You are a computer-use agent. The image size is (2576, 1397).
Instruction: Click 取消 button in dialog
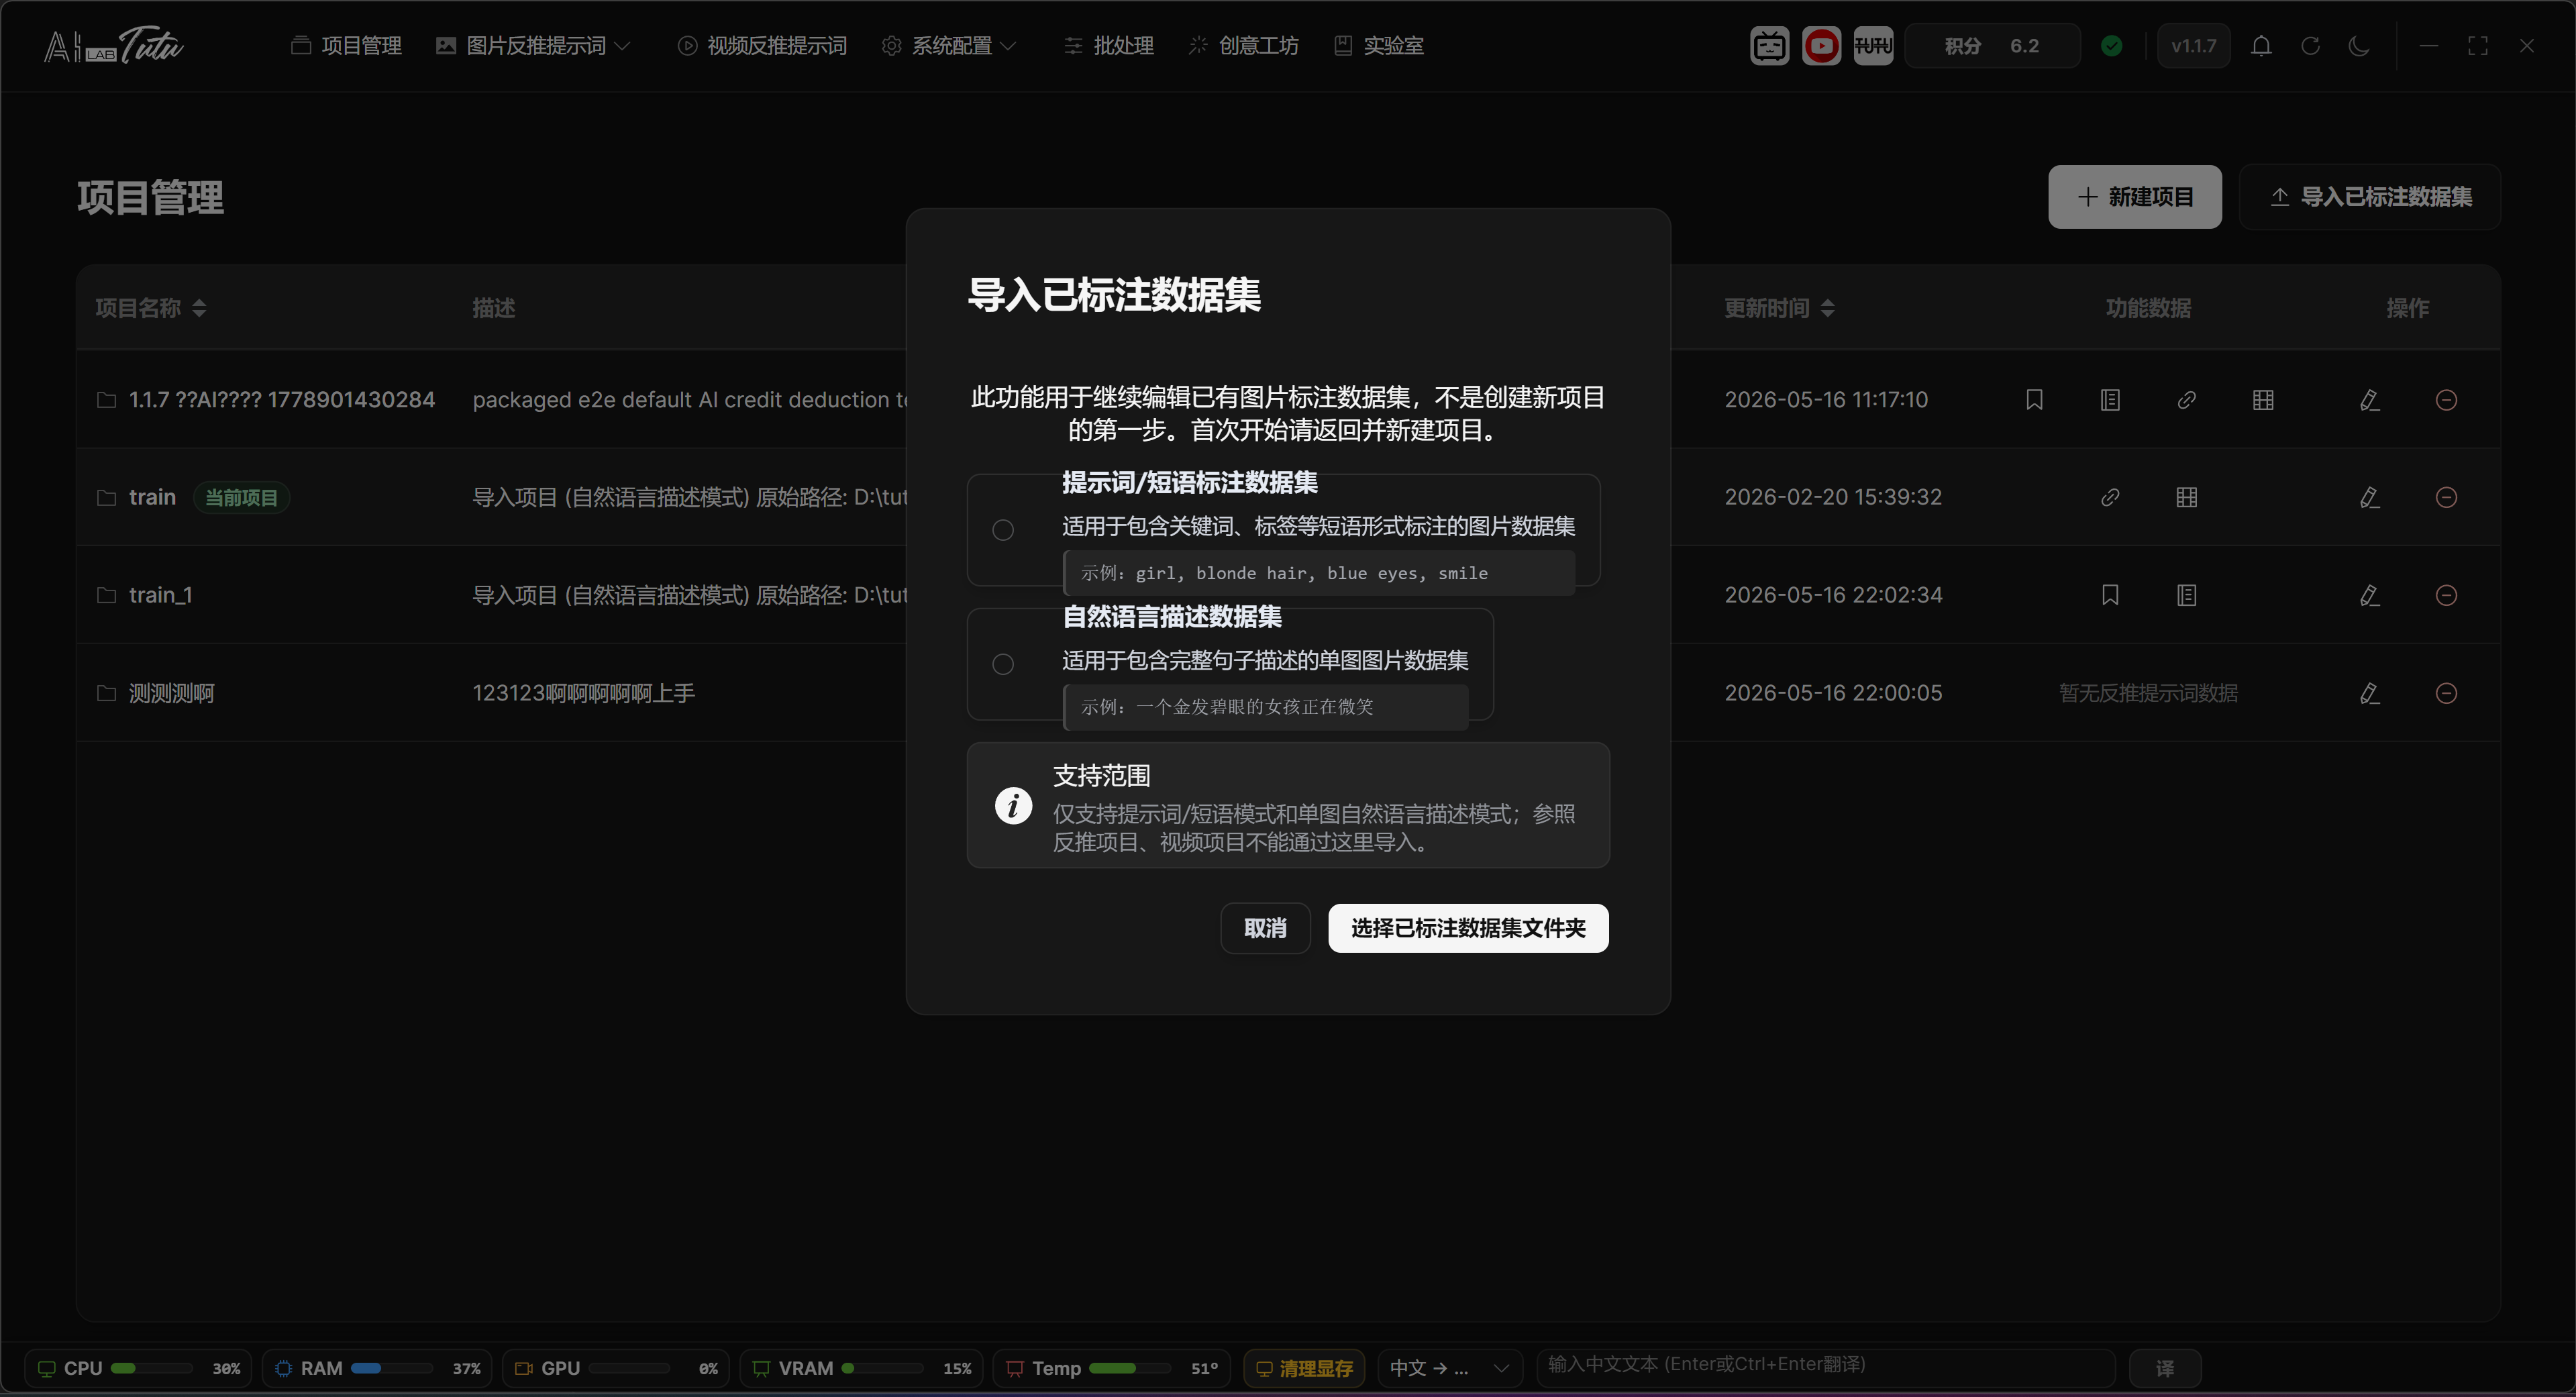[1265, 929]
